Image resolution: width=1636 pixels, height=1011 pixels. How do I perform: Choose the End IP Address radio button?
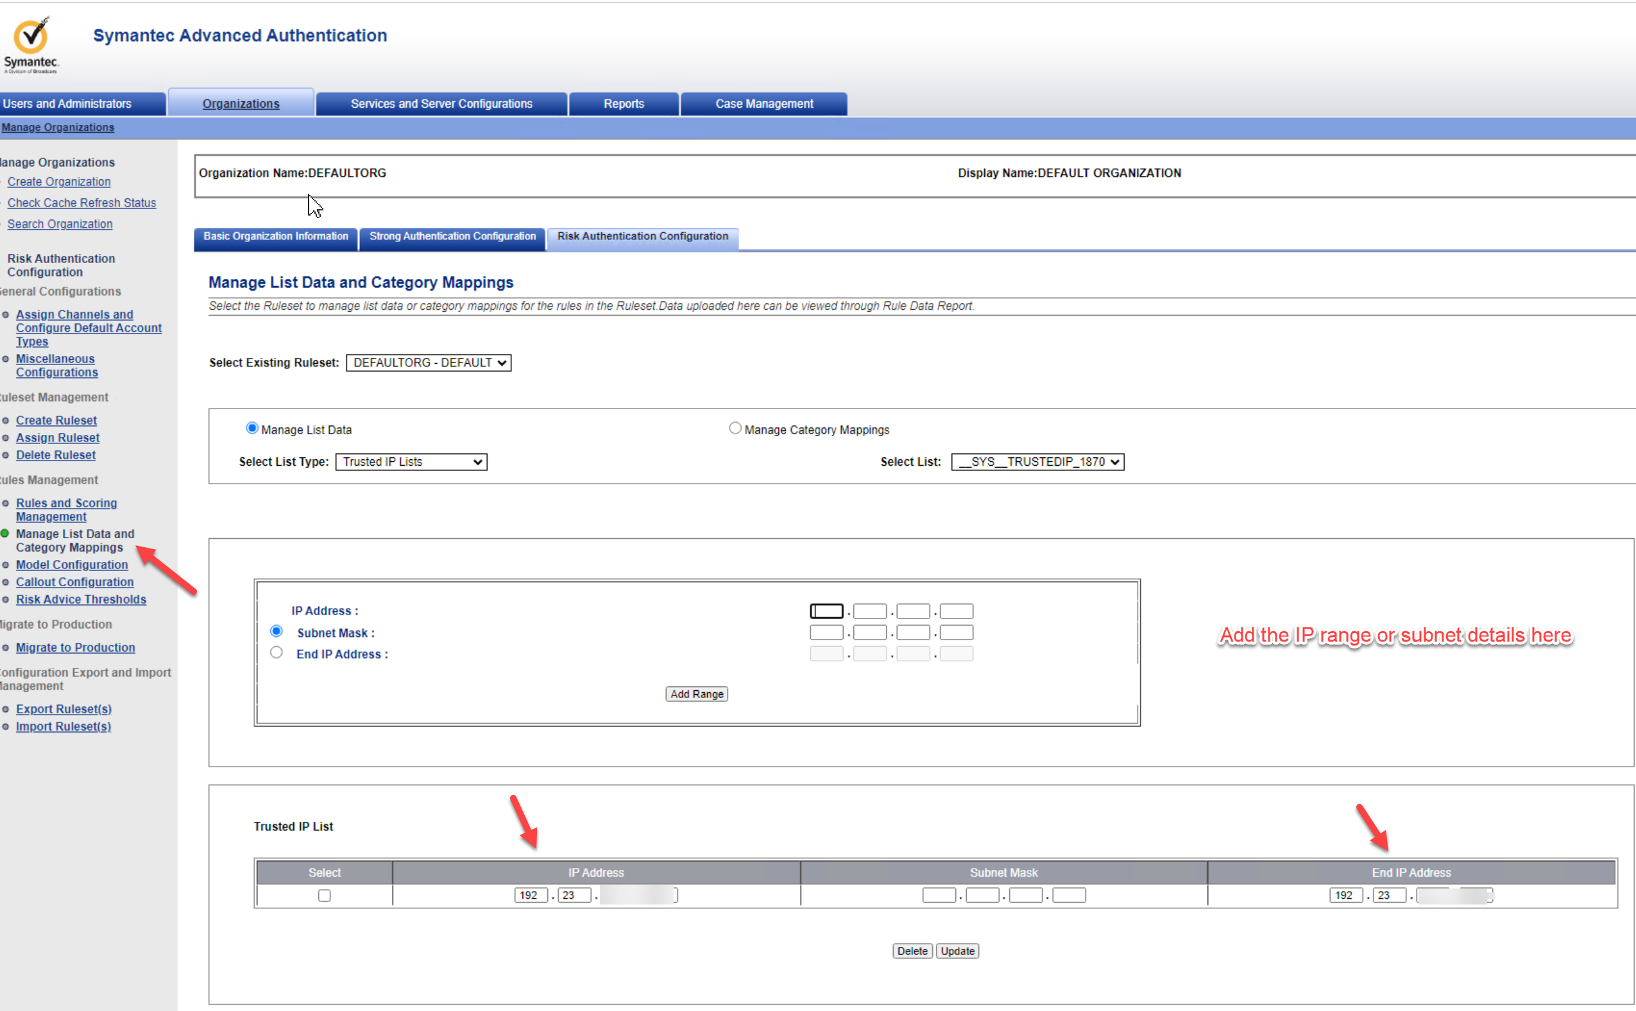(276, 652)
